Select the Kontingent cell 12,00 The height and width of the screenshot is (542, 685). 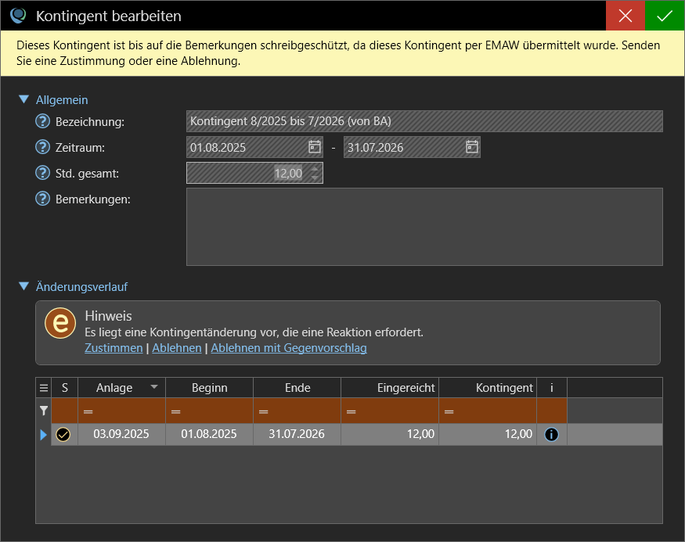pos(488,434)
